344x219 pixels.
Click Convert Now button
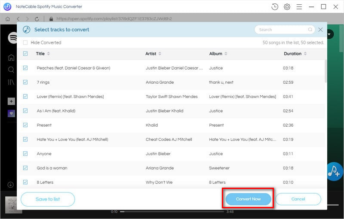pyautogui.click(x=249, y=199)
